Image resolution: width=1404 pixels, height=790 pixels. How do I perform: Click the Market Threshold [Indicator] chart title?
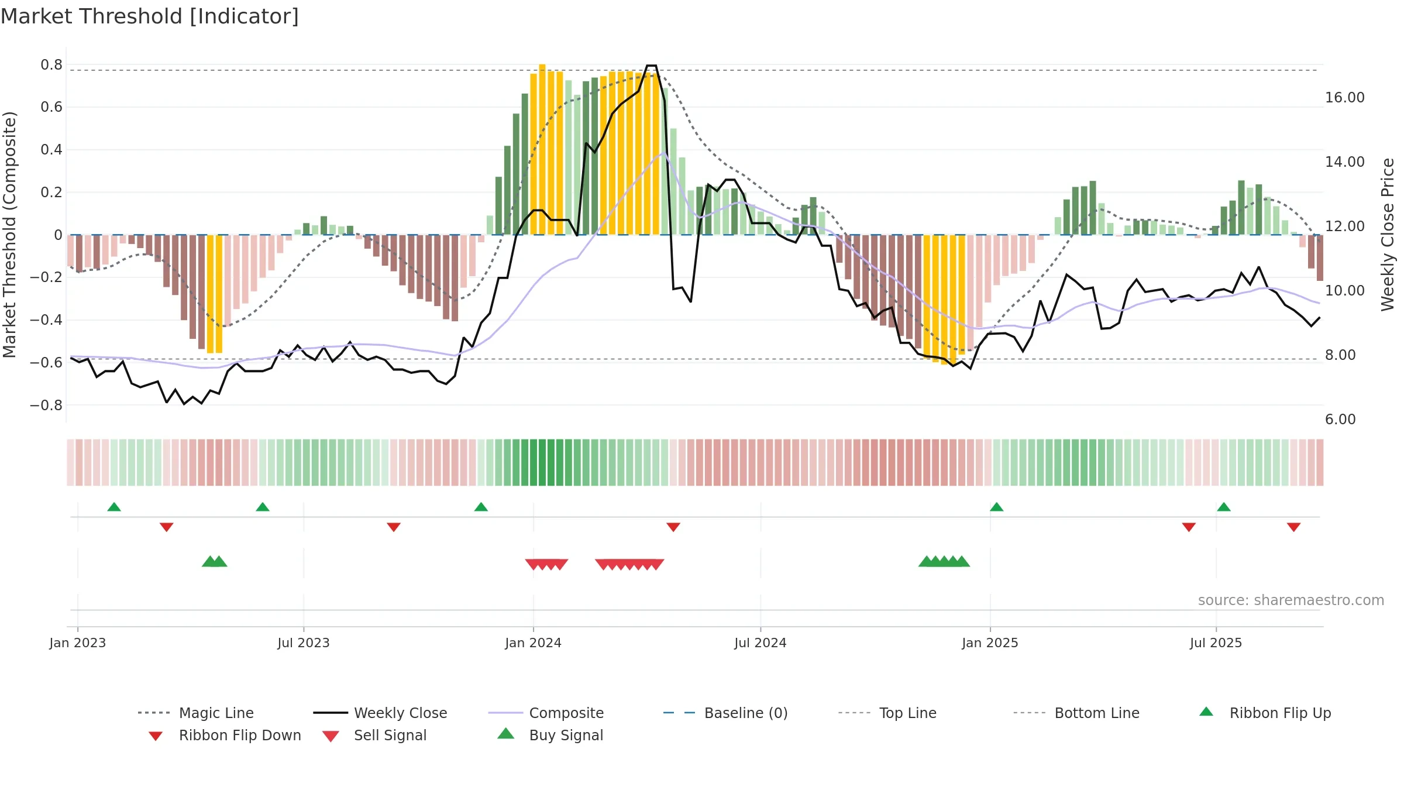150,16
